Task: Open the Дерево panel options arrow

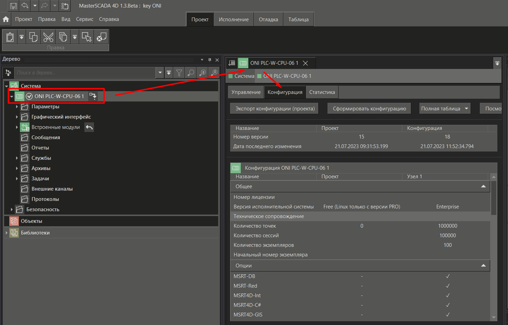Action: click(202, 60)
